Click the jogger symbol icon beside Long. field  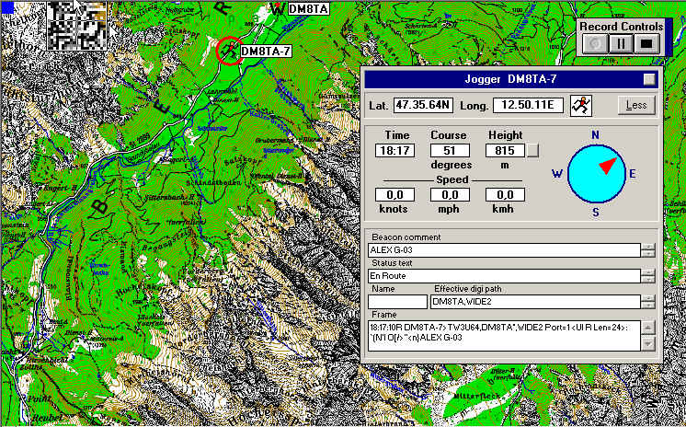pyautogui.click(x=581, y=106)
